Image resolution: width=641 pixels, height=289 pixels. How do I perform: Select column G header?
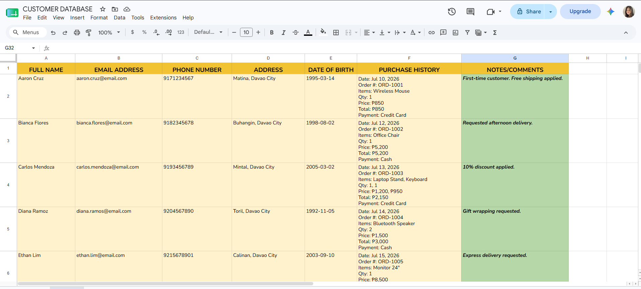point(515,58)
